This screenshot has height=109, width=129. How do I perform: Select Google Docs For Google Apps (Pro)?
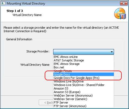click(83, 78)
